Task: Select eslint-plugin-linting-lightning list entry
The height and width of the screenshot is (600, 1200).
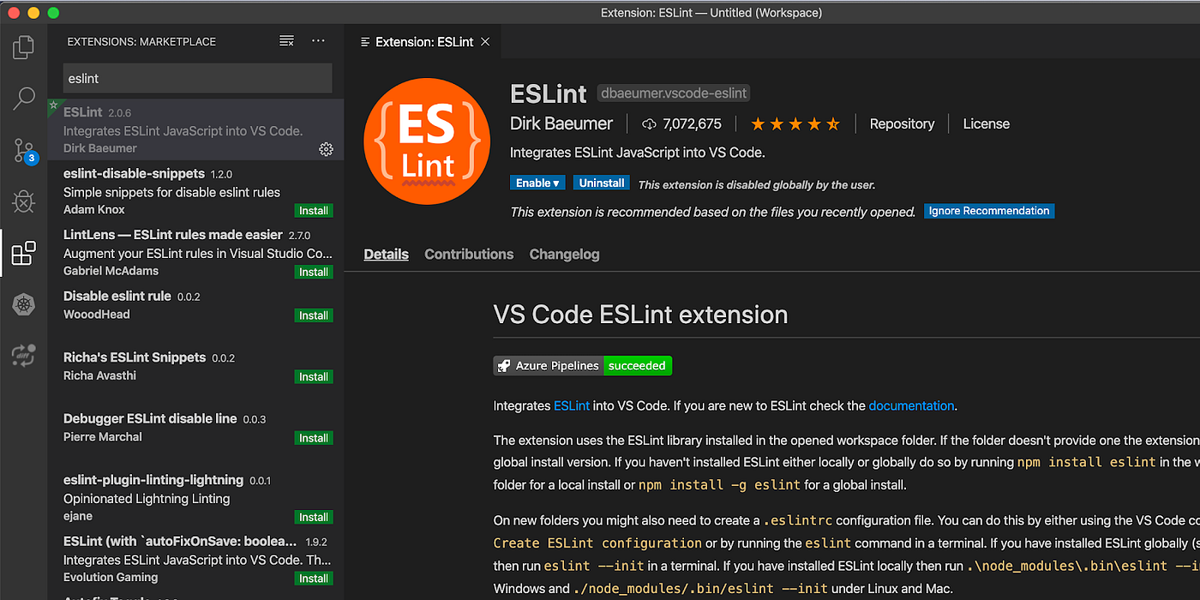Action: (195, 498)
